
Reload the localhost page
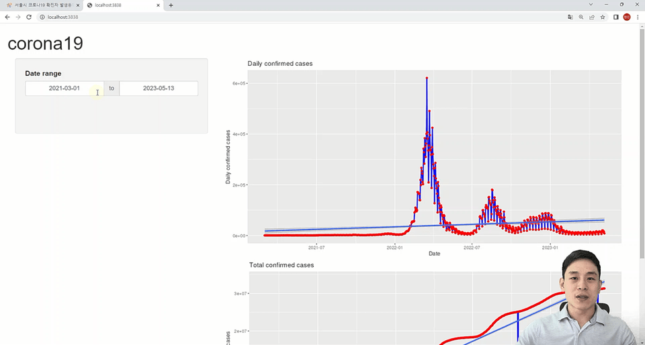tap(29, 17)
